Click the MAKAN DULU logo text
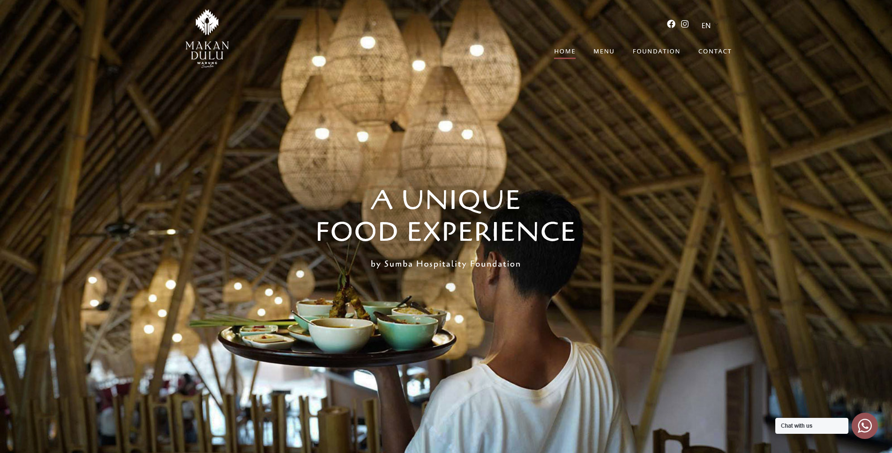 (x=207, y=51)
